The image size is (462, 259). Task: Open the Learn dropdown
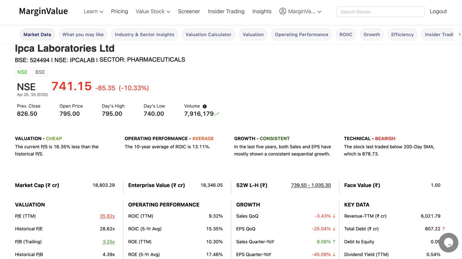[93, 11]
